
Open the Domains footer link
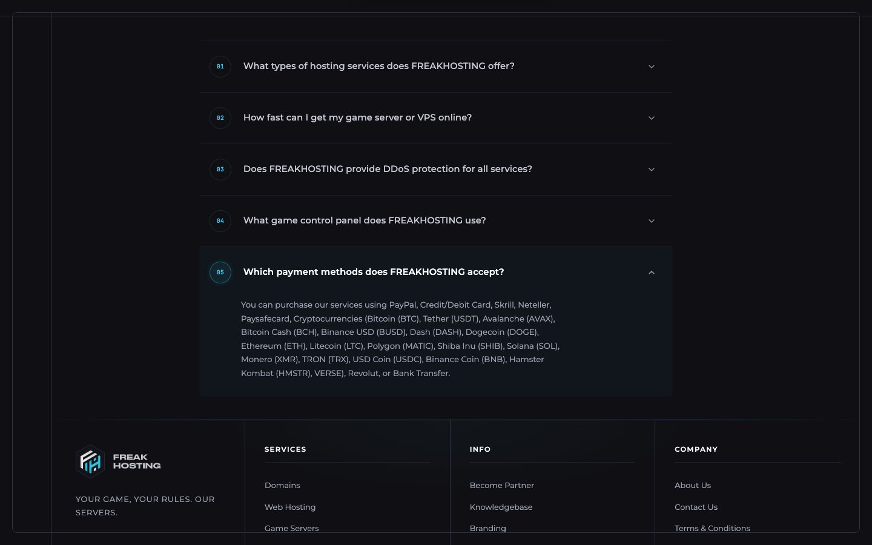pyautogui.click(x=282, y=486)
